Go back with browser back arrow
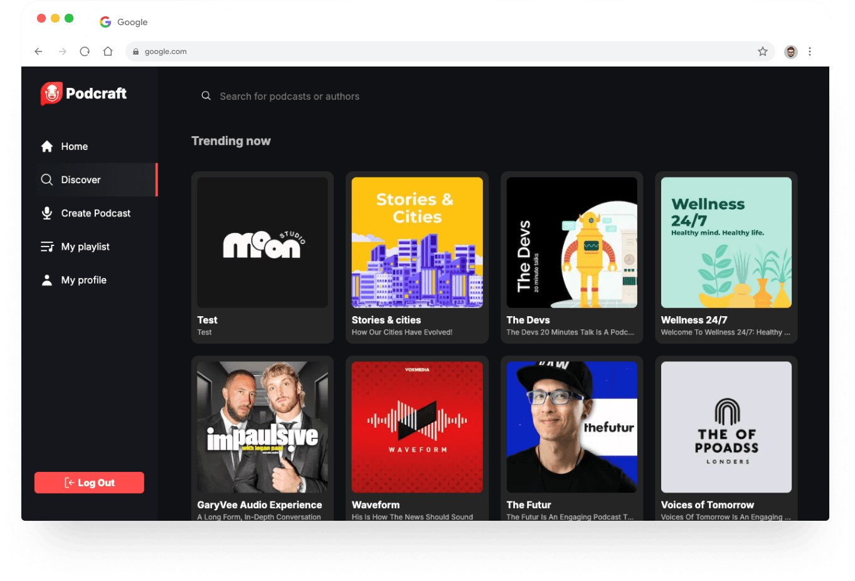This screenshot has height=581, width=855. 39,51
